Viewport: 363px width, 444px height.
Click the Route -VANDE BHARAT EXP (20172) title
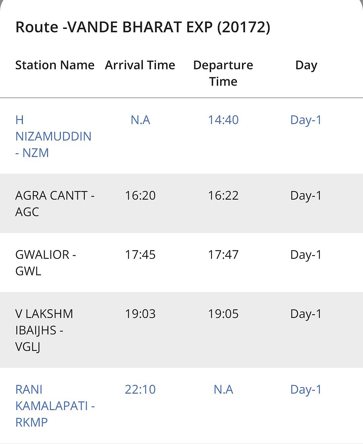[x=143, y=27]
